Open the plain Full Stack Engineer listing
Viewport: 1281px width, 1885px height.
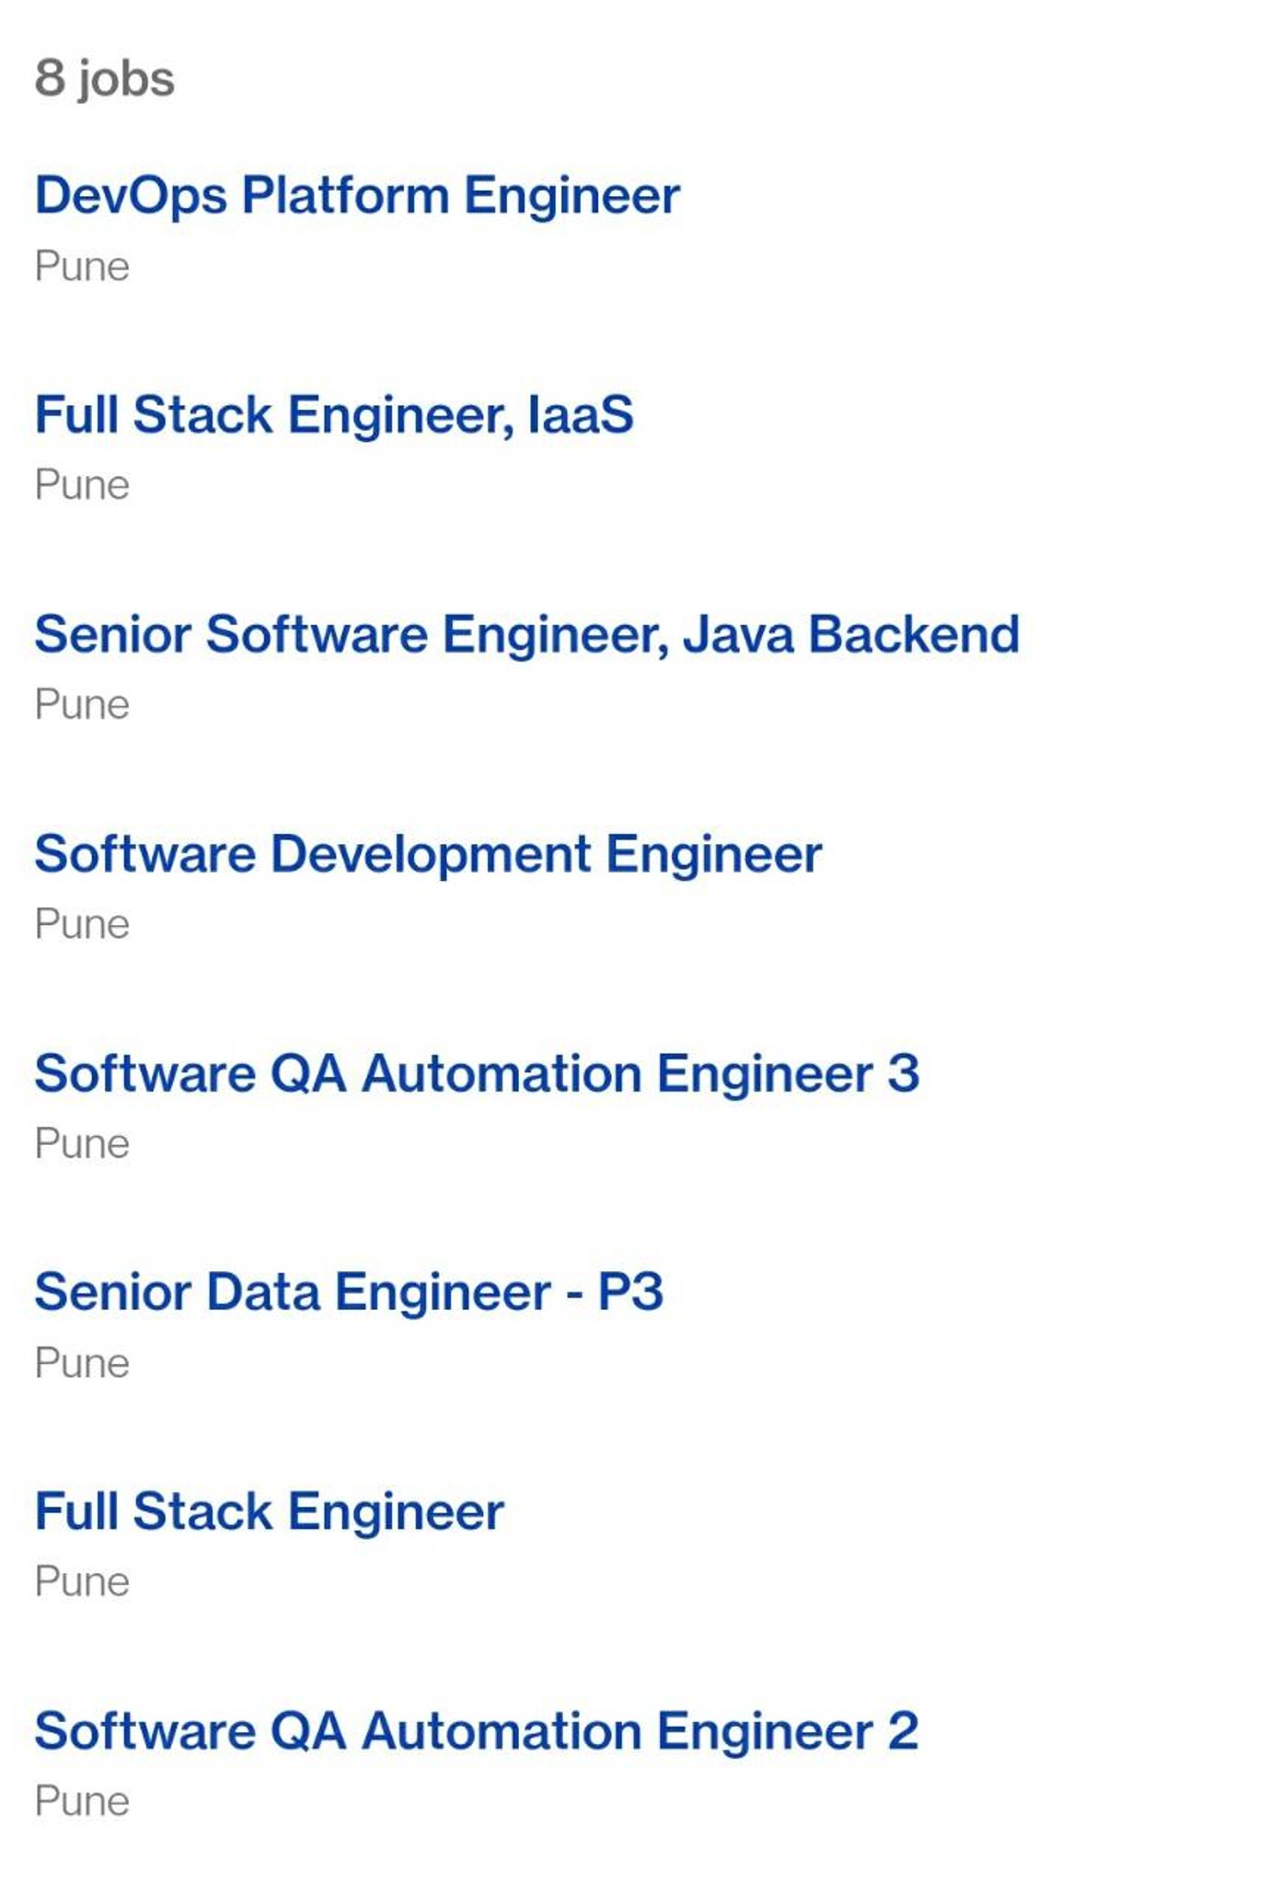point(269,1512)
